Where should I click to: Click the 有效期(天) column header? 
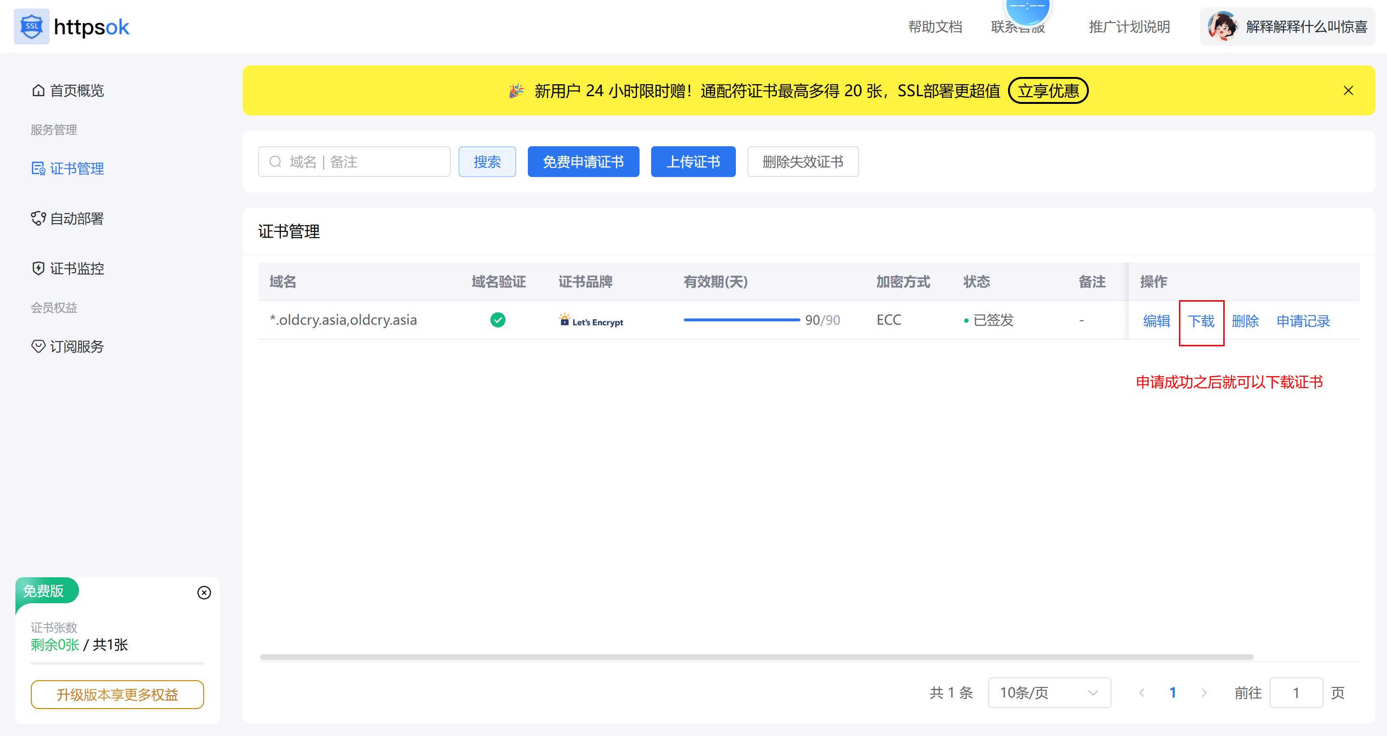point(716,281)
